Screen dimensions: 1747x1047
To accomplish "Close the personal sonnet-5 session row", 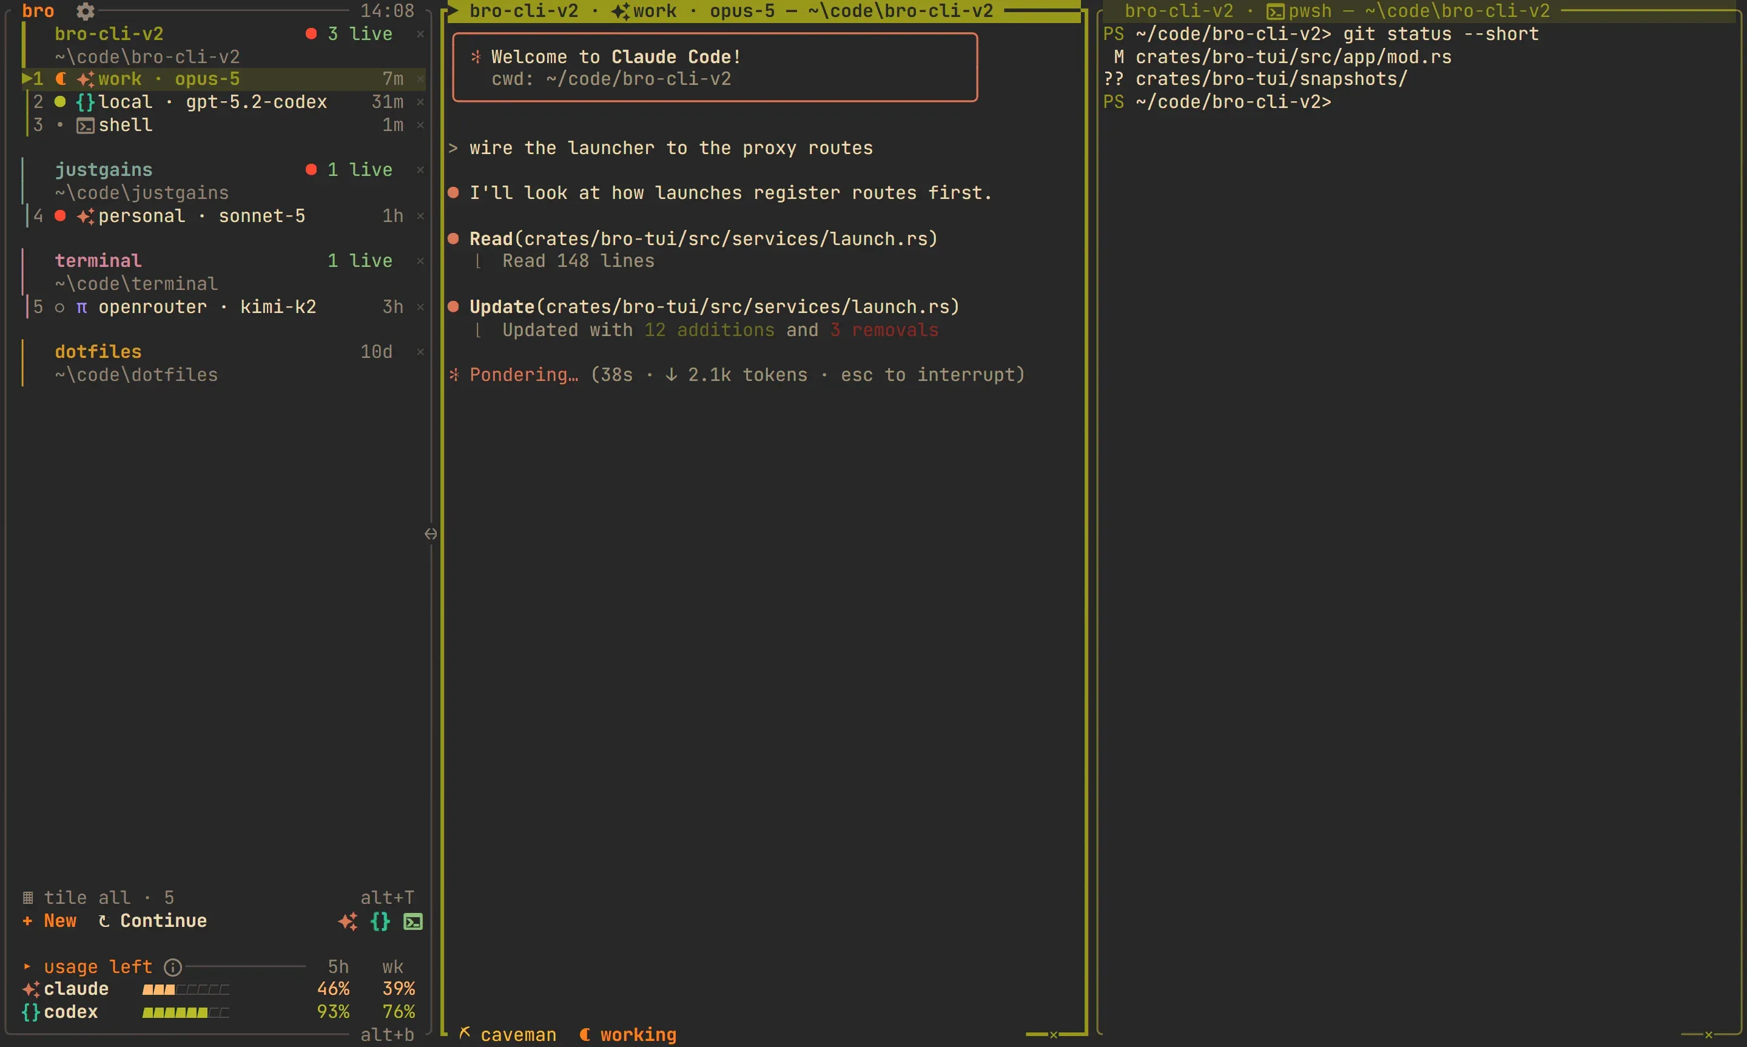I will tap(420, 216).
